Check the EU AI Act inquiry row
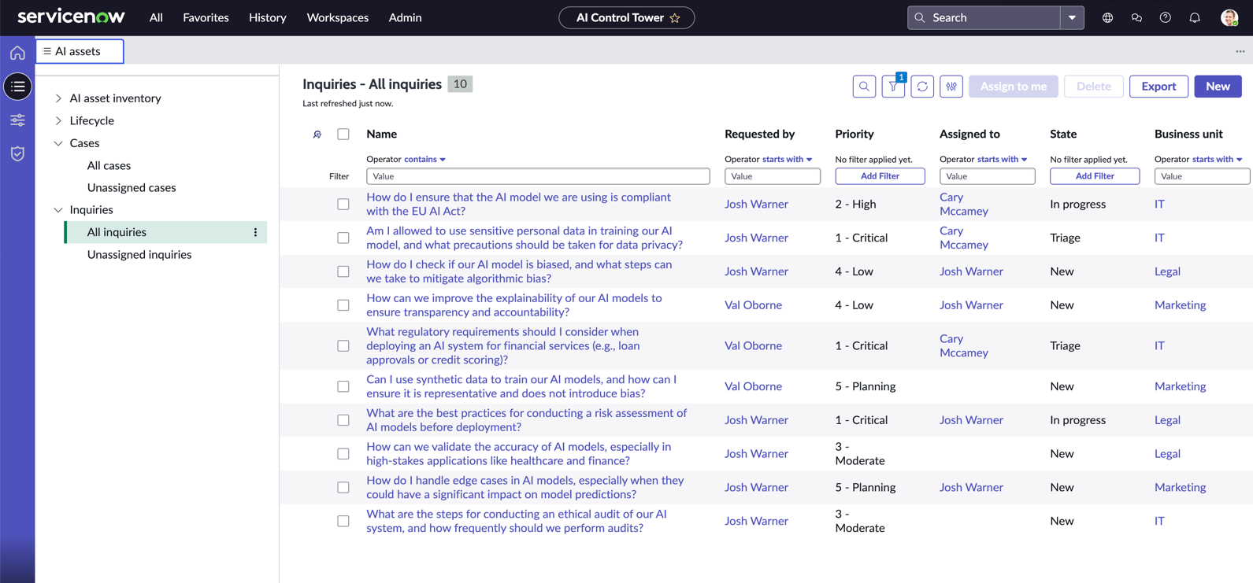This screenshot has height=583, width=1253. [343, 205]
